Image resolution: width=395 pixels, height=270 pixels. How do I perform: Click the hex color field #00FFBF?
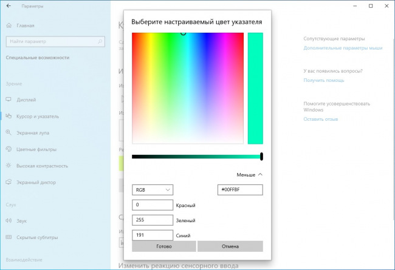[x=240, y=190]
